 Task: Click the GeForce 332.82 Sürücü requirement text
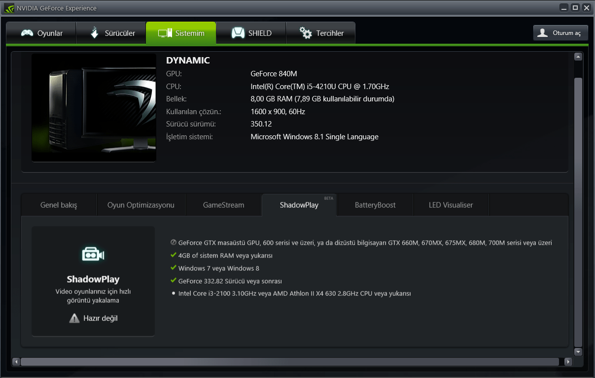pos(230,281)
